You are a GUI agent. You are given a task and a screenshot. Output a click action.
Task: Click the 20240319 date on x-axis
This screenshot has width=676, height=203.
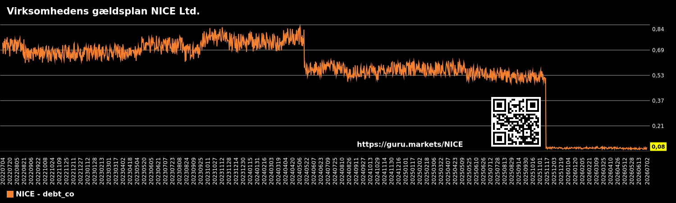pyautogui.click(x=279, y=171)
